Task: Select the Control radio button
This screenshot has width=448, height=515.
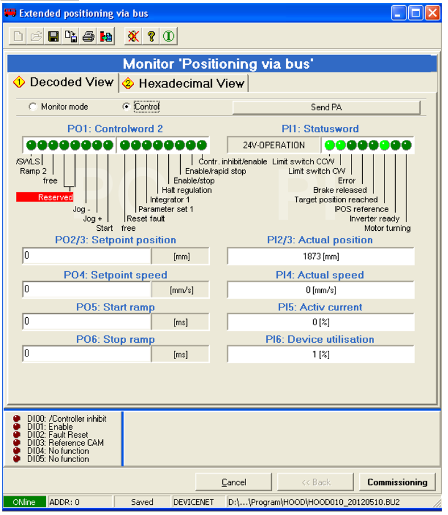Action: (126, 107)
